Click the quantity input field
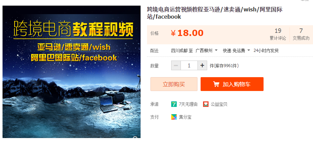This screenshot has height=146, width=313. tap(189, 65)
